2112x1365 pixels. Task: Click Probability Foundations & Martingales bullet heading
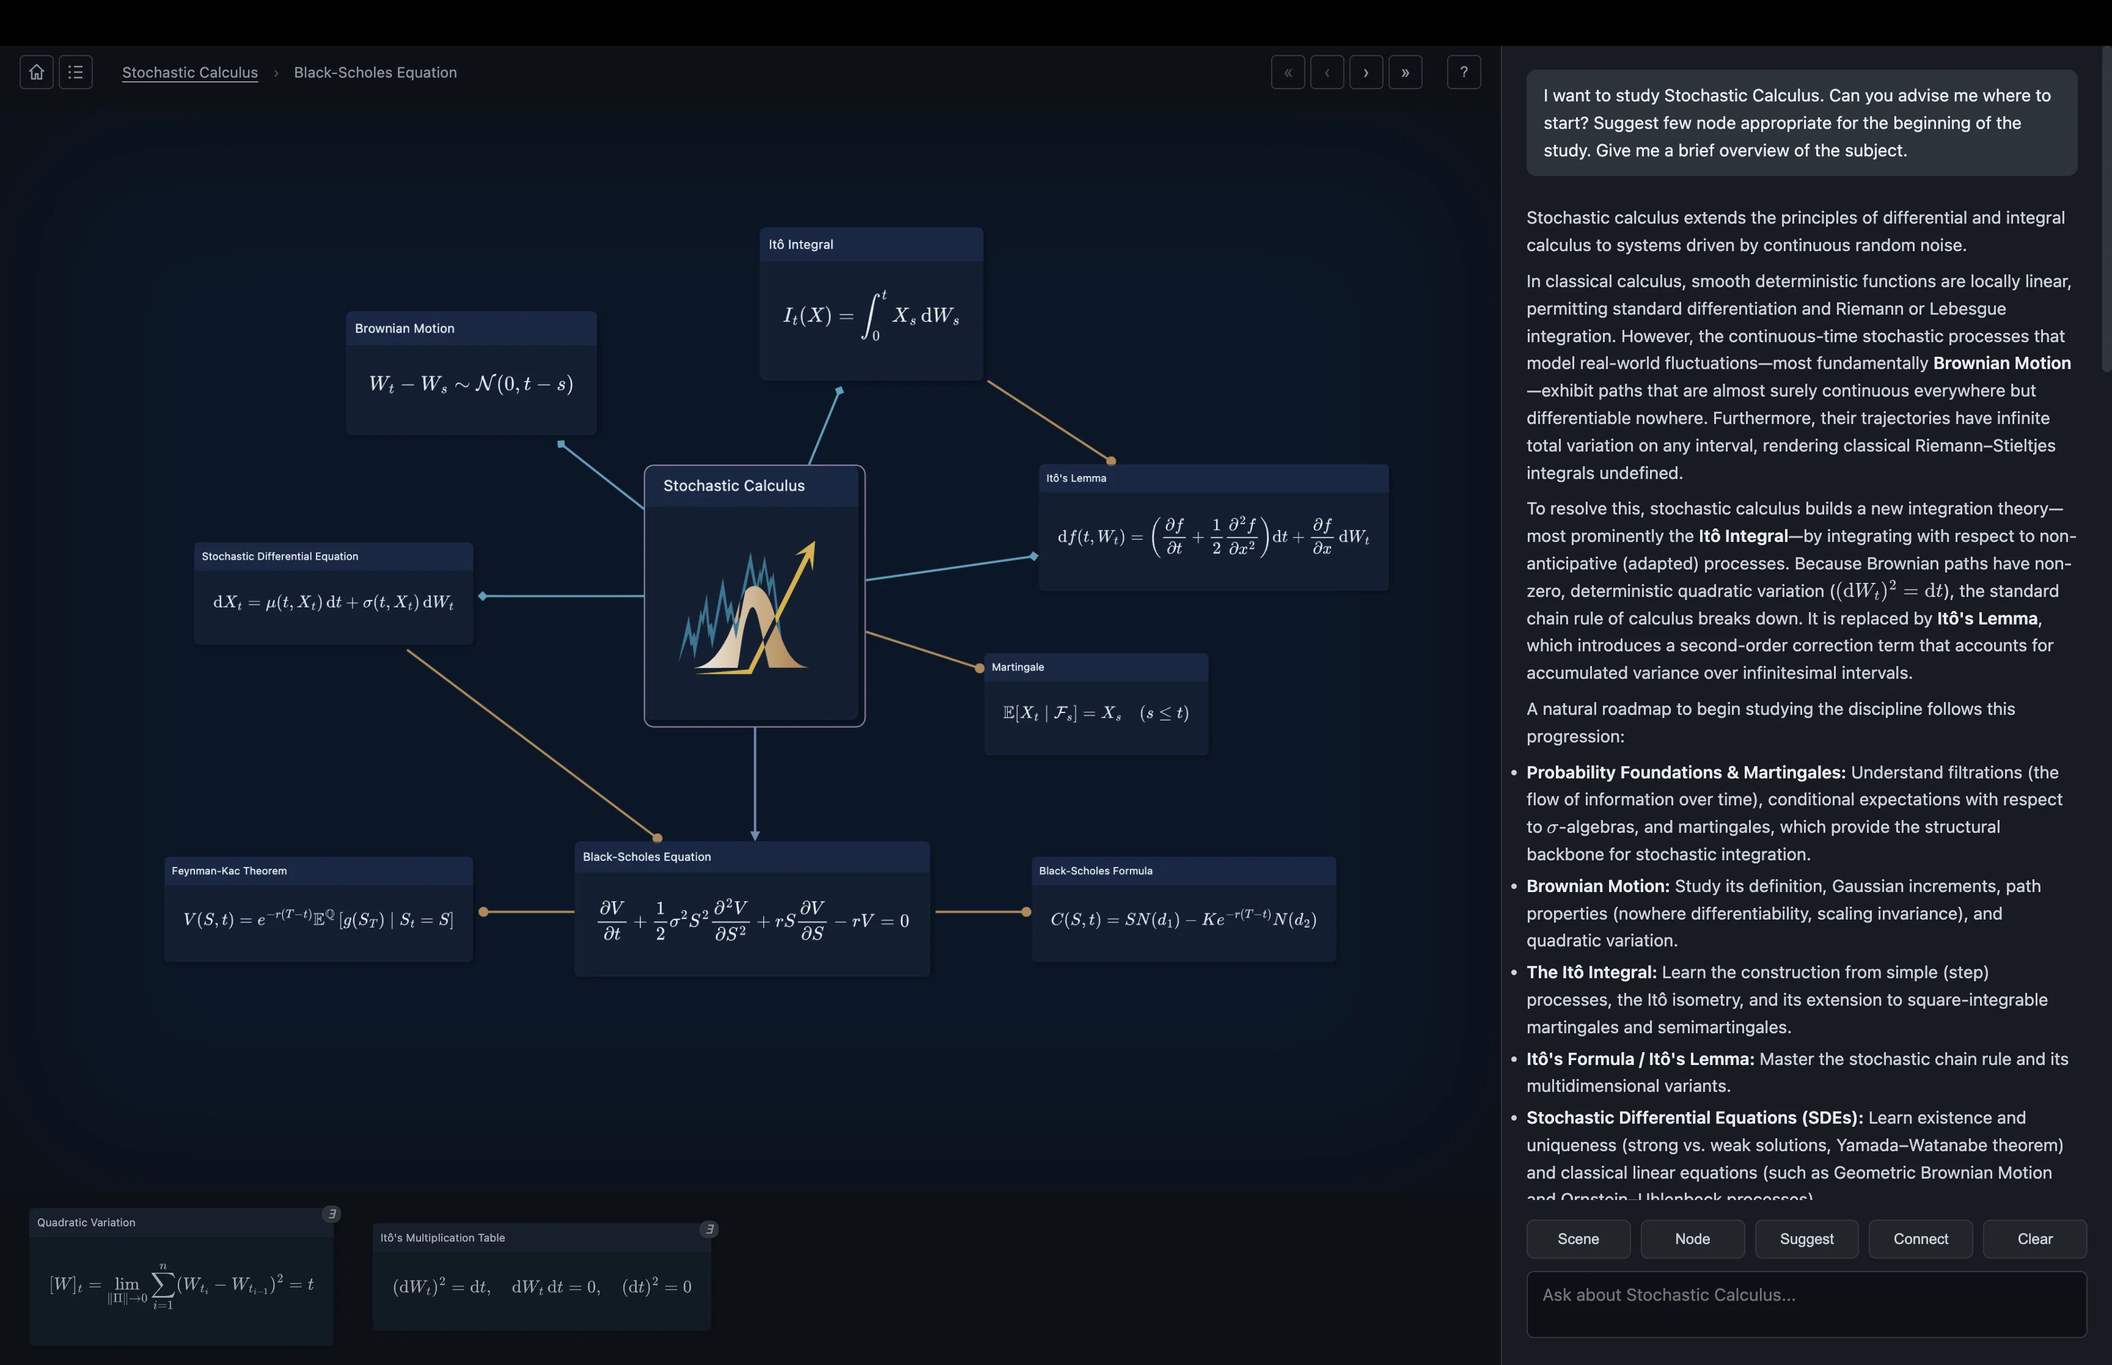1685,773
